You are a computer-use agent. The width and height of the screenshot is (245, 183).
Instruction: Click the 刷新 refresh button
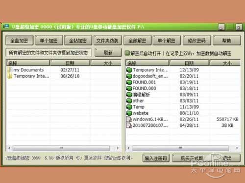[108, 53]
